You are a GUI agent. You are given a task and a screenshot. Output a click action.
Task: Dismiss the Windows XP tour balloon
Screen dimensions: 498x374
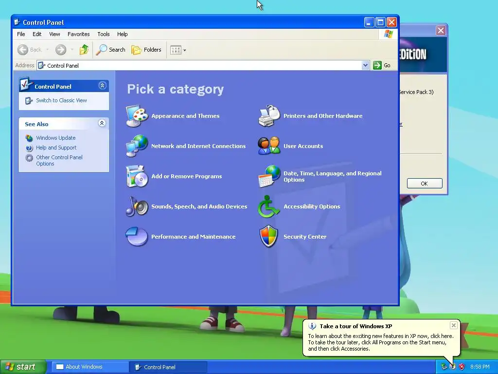[454, 325]
